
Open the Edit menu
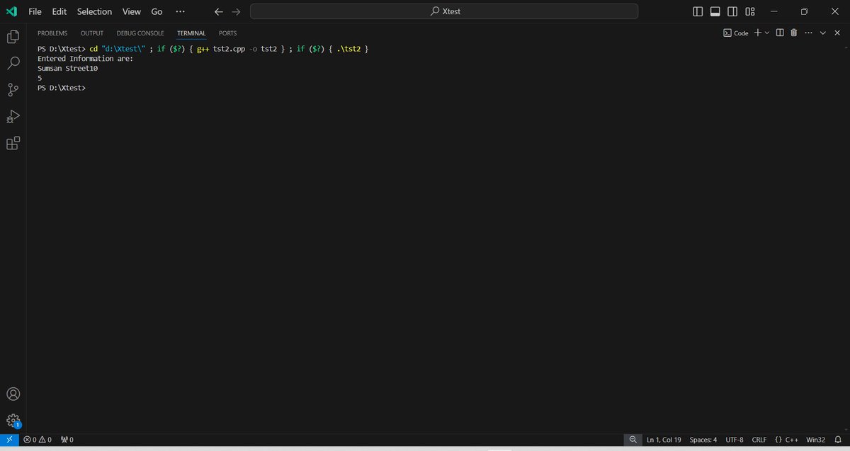click(x=59, y=11)
